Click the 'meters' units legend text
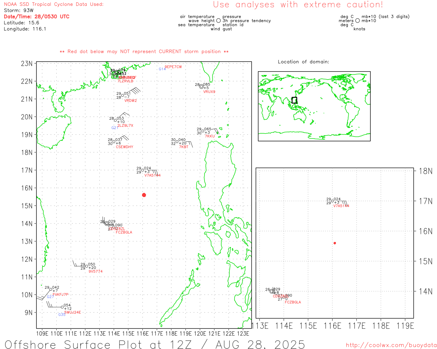 [x=346, y=21]
